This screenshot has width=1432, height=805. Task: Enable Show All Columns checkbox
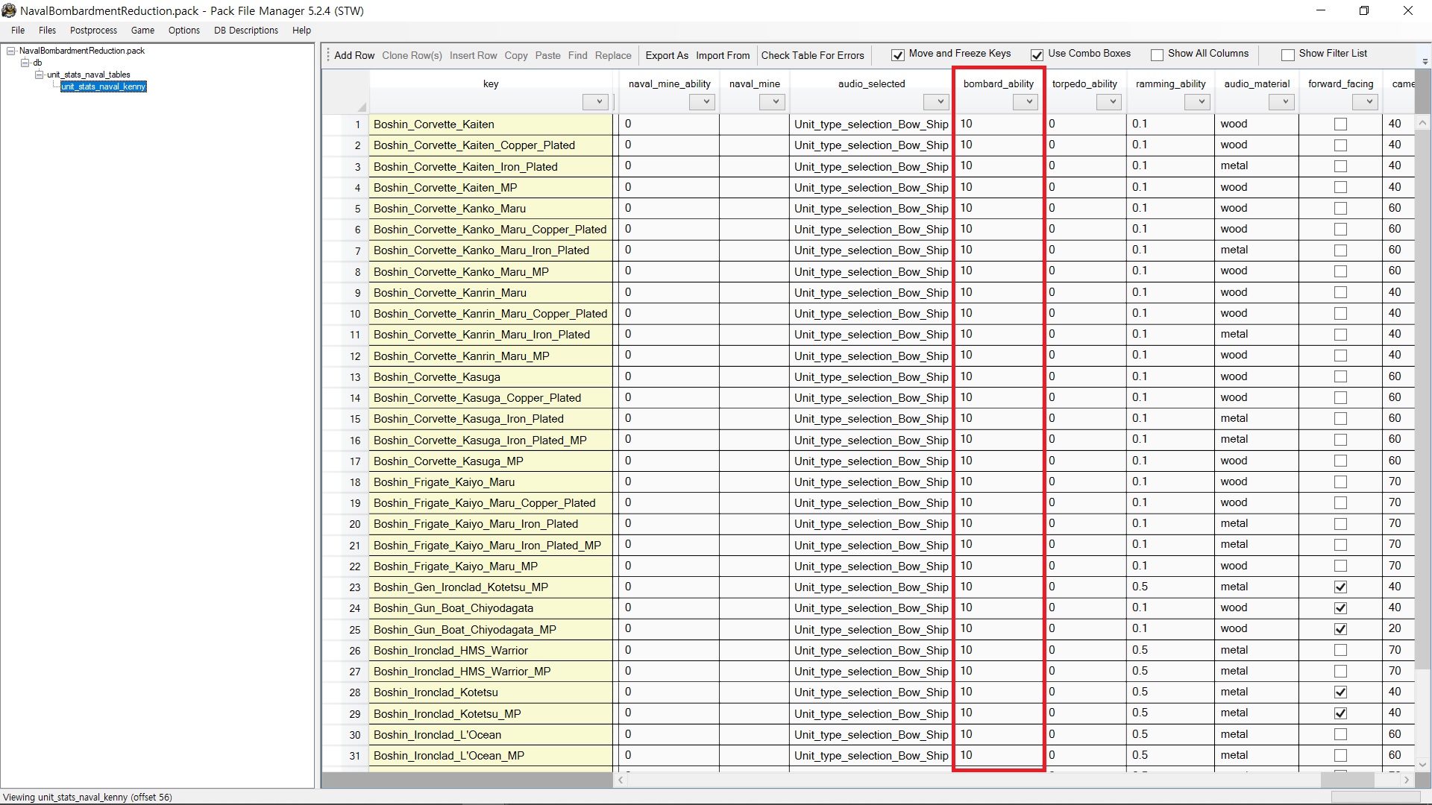click(x=1157, y=54)
